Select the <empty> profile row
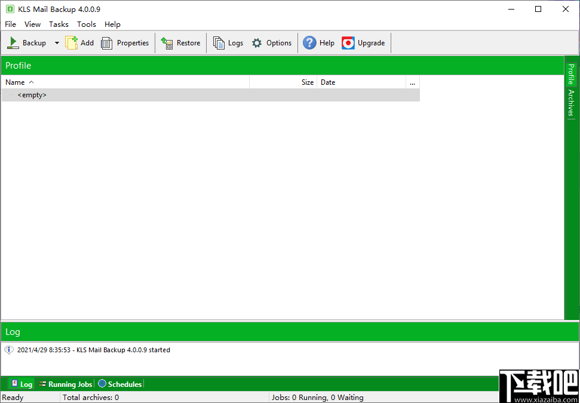The image size is (580, 403). (211, 95)
